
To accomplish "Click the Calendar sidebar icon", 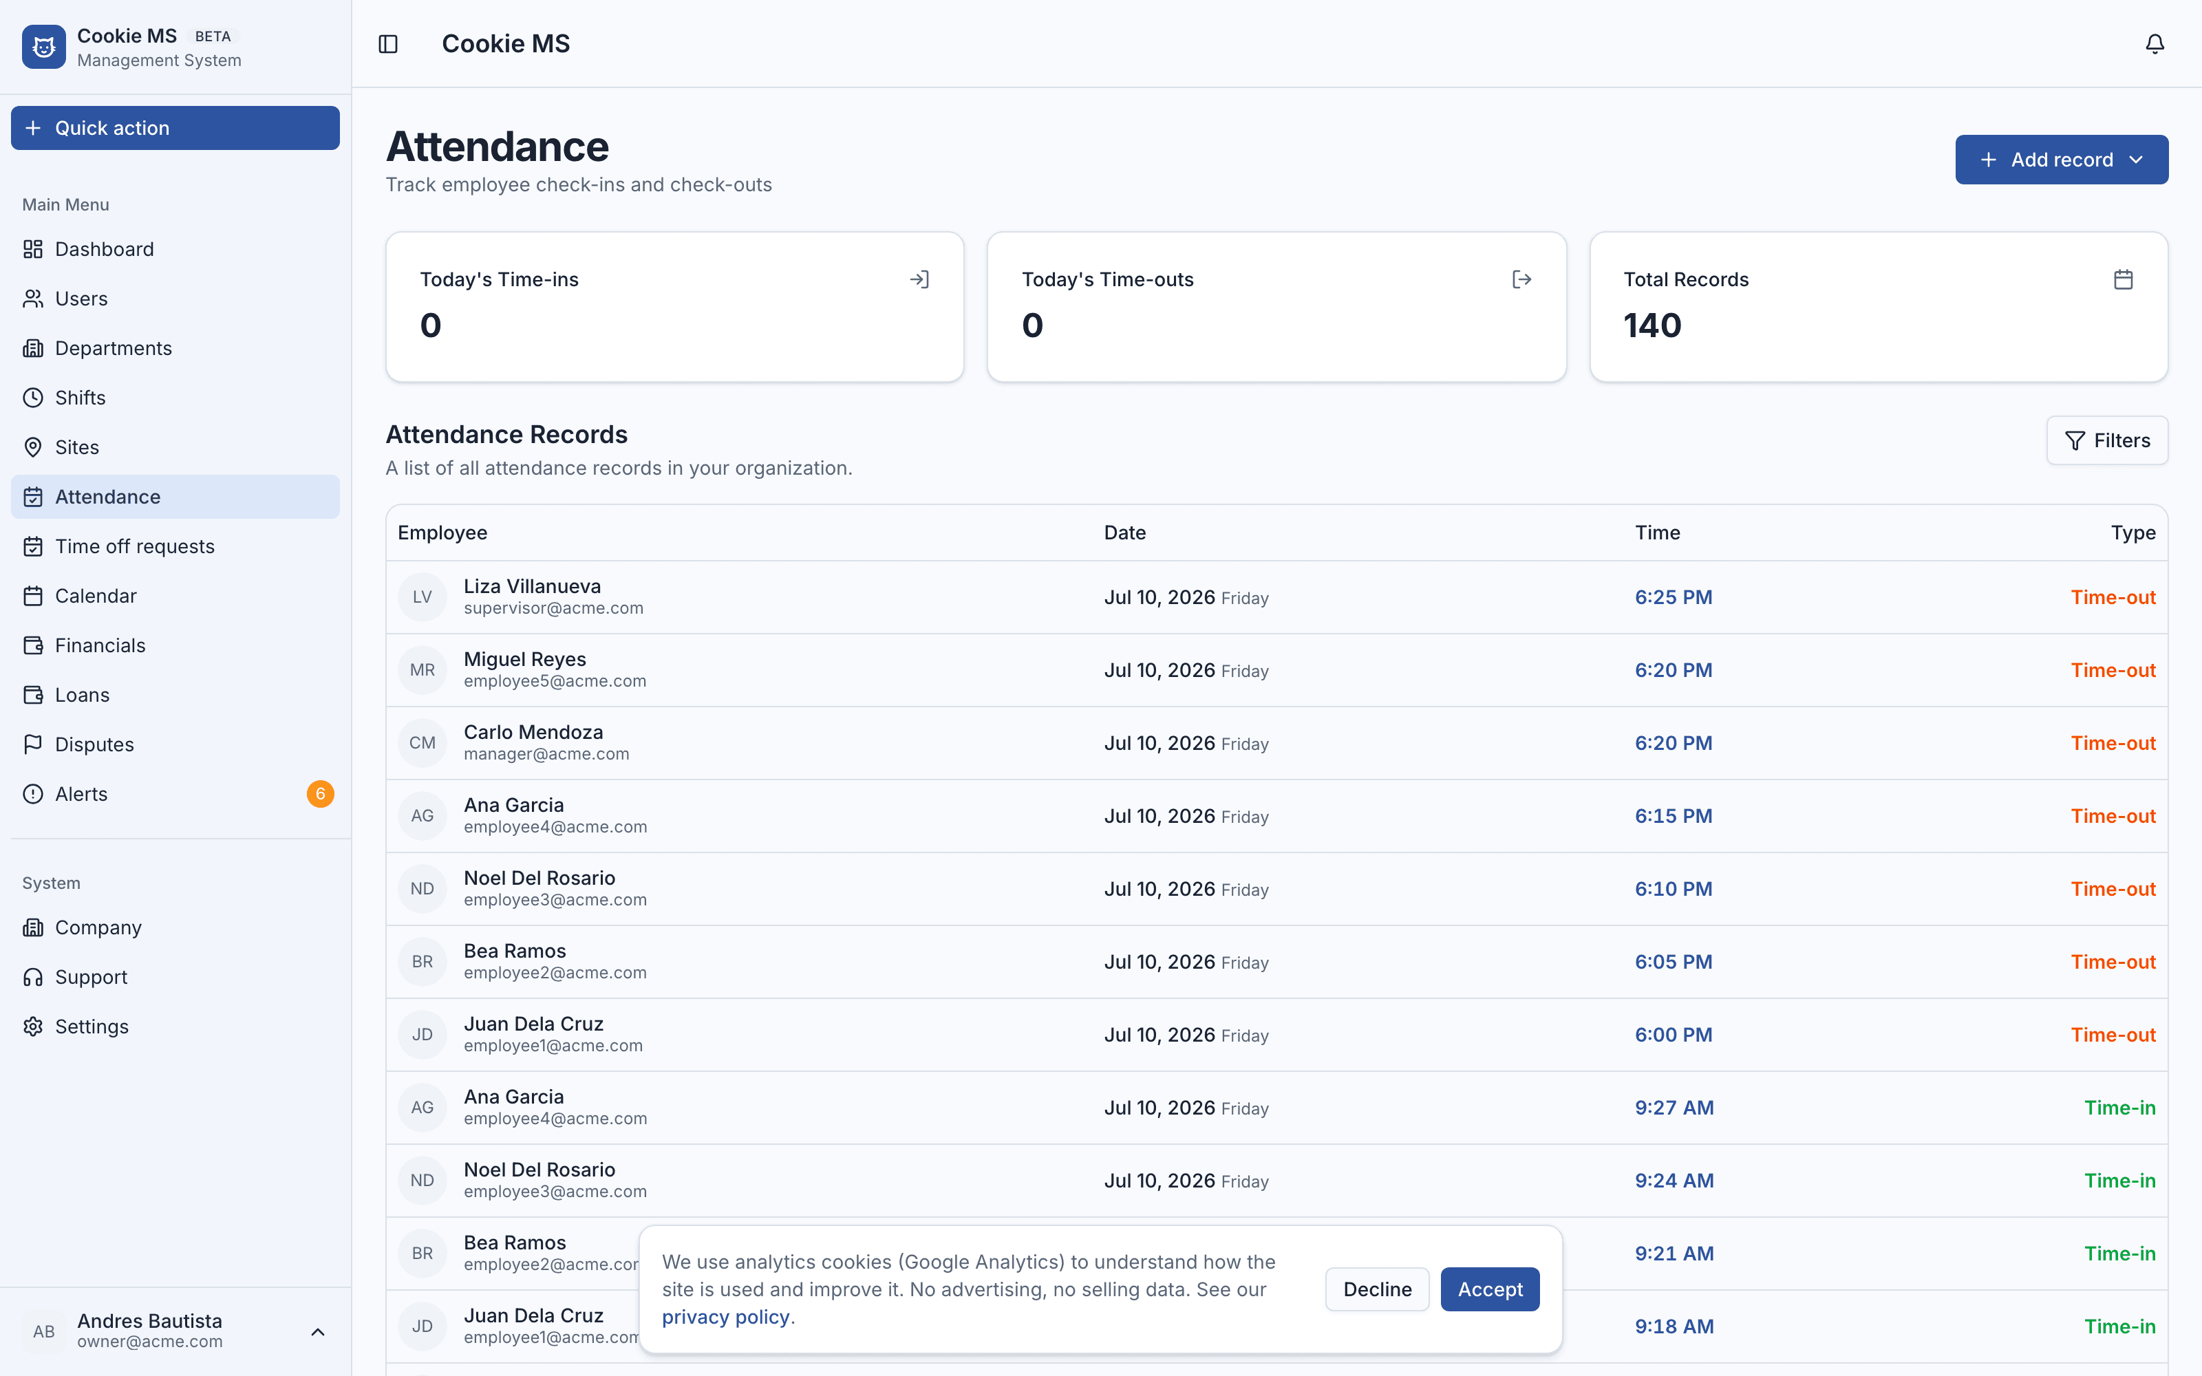I will tap(33, 596).
